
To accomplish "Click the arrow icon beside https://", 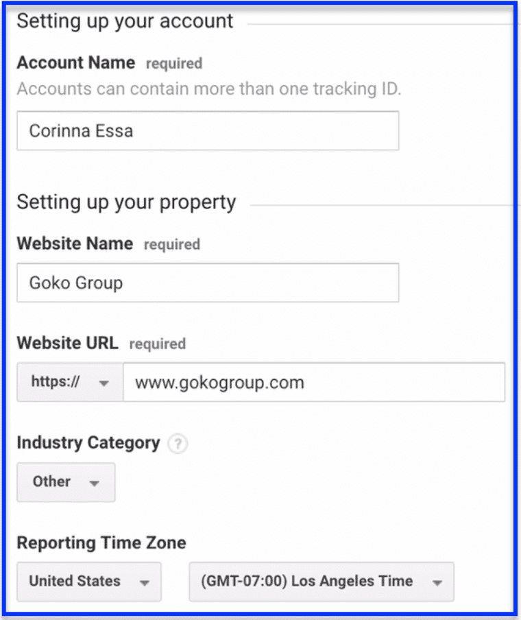I will pyautogui.click(x=104, y=383).
